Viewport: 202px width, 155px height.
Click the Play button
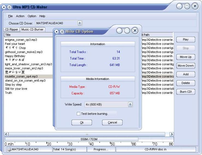point(186,39)
